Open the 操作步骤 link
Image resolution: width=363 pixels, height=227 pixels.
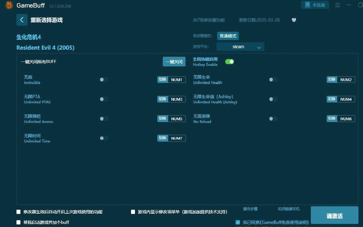pos(250,209)
